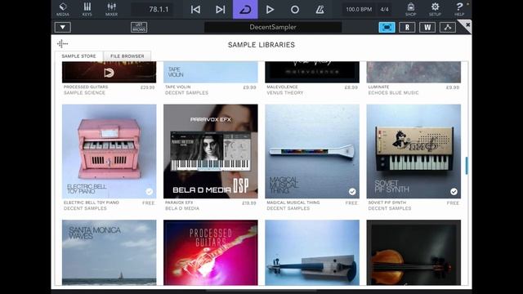Open the routing connections icon
523x294 pixels.
pos(448,27)
